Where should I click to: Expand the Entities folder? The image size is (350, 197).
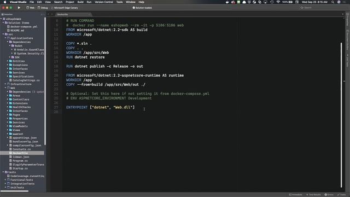click(8, 61)
